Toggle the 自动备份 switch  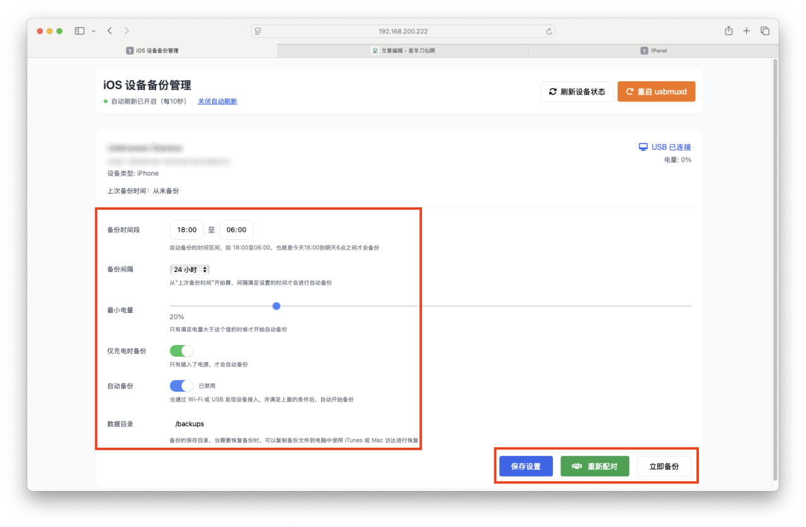[x=181, y=386]
